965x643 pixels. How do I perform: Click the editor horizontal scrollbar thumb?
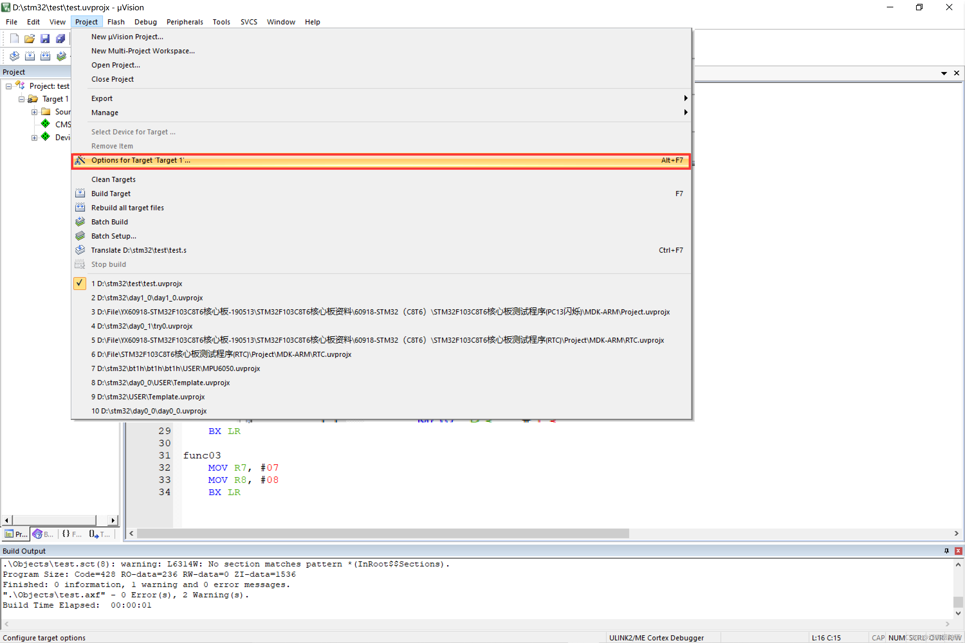[382, 533]
